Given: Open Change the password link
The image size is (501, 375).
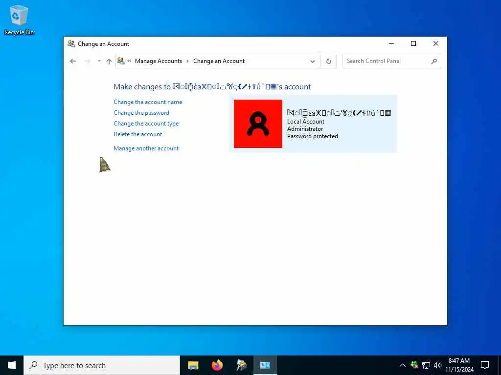Looking at the screenshot, I should [141, 113].
